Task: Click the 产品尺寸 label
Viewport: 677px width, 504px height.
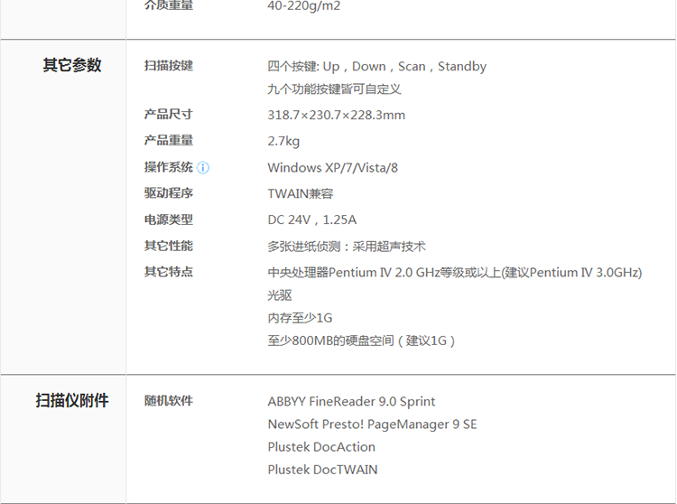Action: click(169, 115)
